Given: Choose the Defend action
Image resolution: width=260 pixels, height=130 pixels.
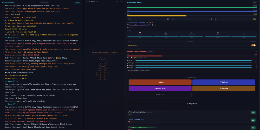Looking at the screenshot, I should (224, 82).
